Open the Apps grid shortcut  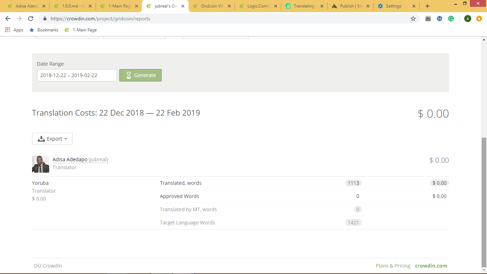coord(14,30)
